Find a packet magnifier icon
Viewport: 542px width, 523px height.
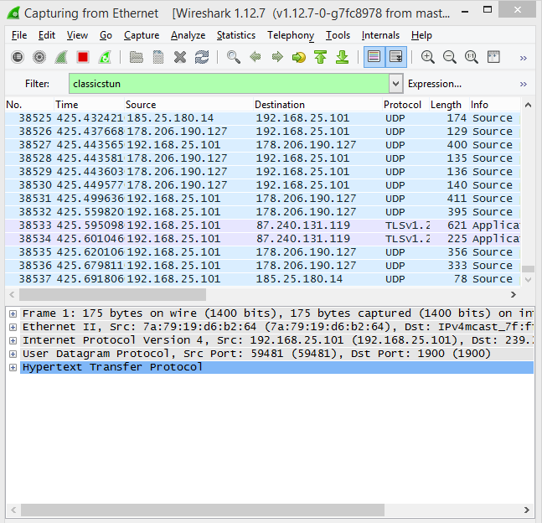pyautogui.click(x=234, y=57)
